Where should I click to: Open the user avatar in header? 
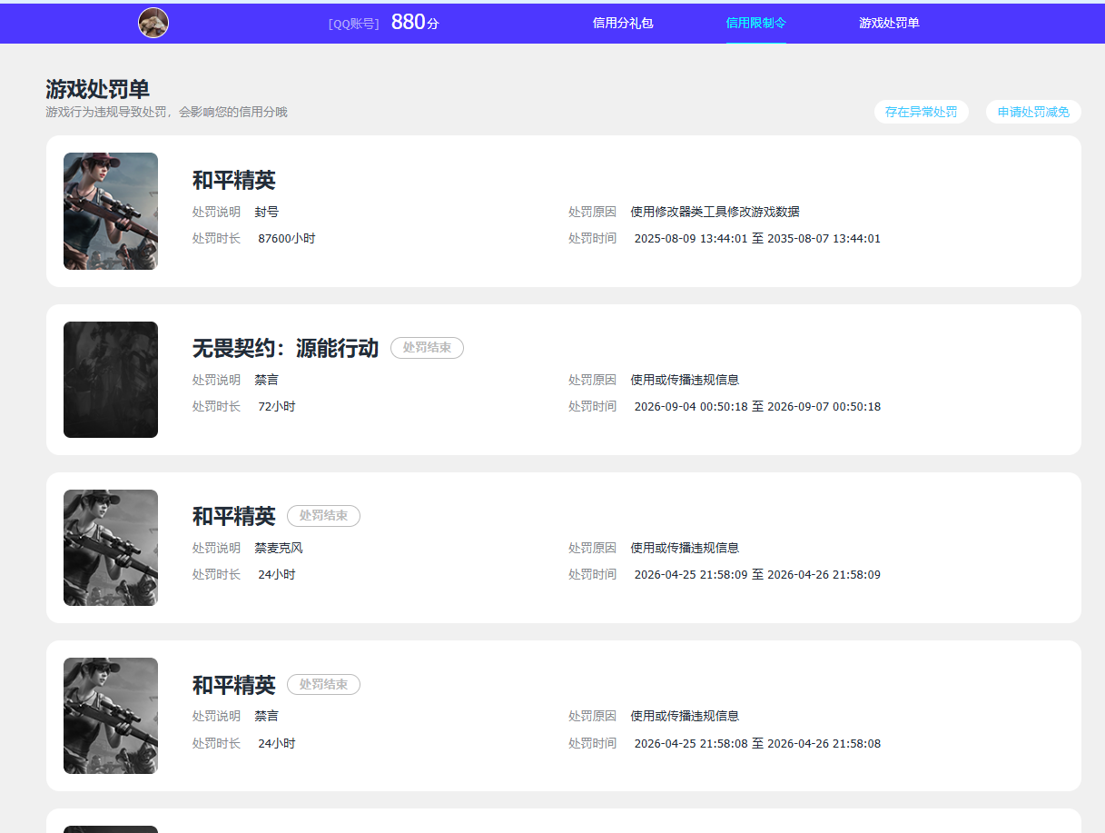pyautogui.click(x=153, y=23)
